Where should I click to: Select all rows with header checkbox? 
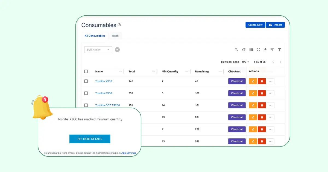coord(86,71)
